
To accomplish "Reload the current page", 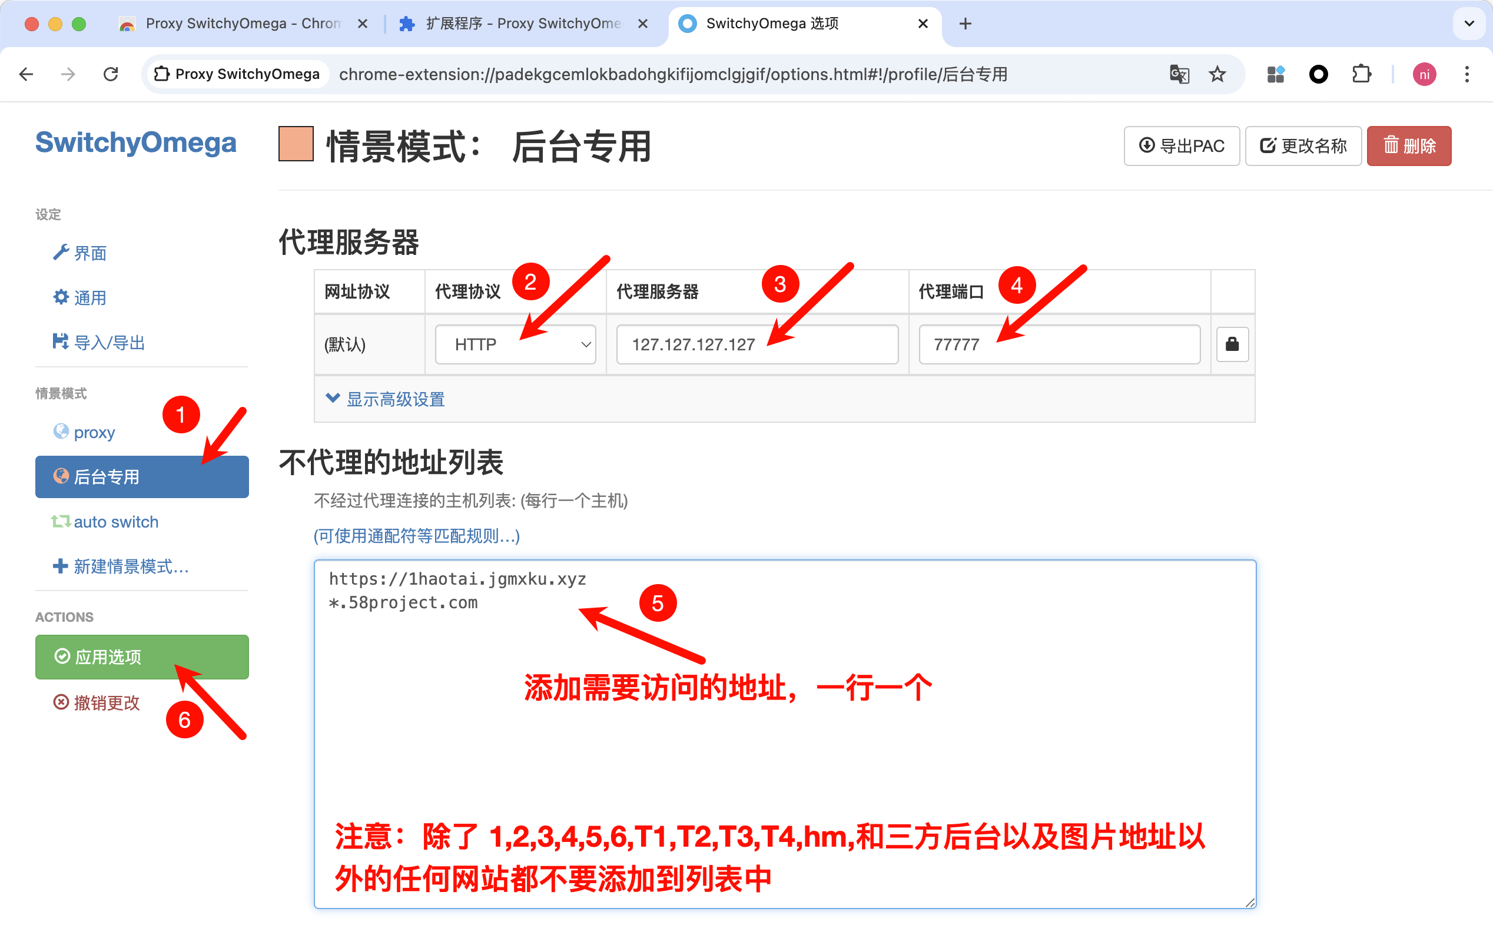I will pyautogui.click(x=111, y=74).
